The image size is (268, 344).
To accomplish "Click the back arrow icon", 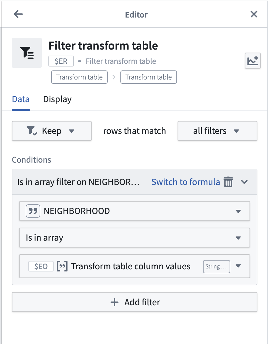I will pyautogui.click(x=18, y=14).
